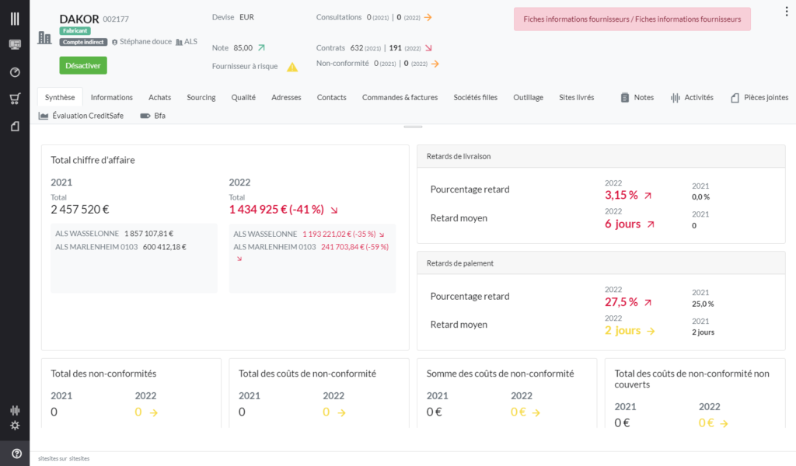Open settings gear in the sidebar
Viewport: 796px width, 466px height.
15,426
